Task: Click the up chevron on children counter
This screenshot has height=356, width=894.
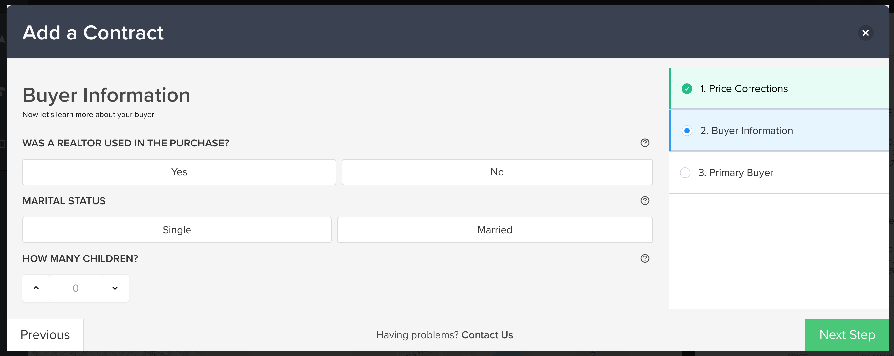Action: point(36,288)
